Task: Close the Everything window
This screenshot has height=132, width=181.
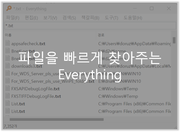Action: click(x=169, y=8)
